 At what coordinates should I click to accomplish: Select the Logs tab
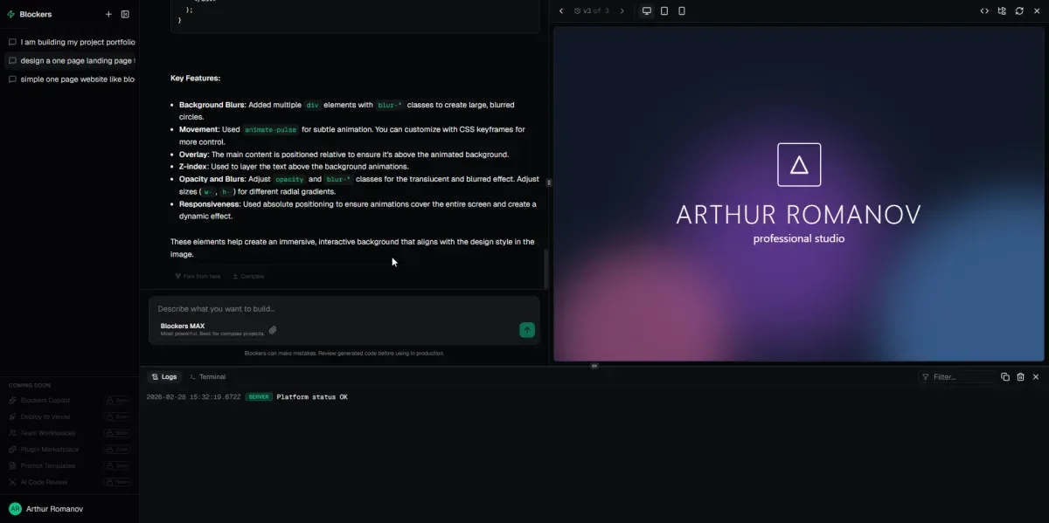[163, 376]
